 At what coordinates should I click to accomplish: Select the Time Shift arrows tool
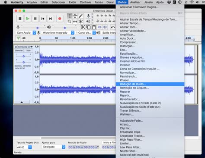tap(75, 22)
